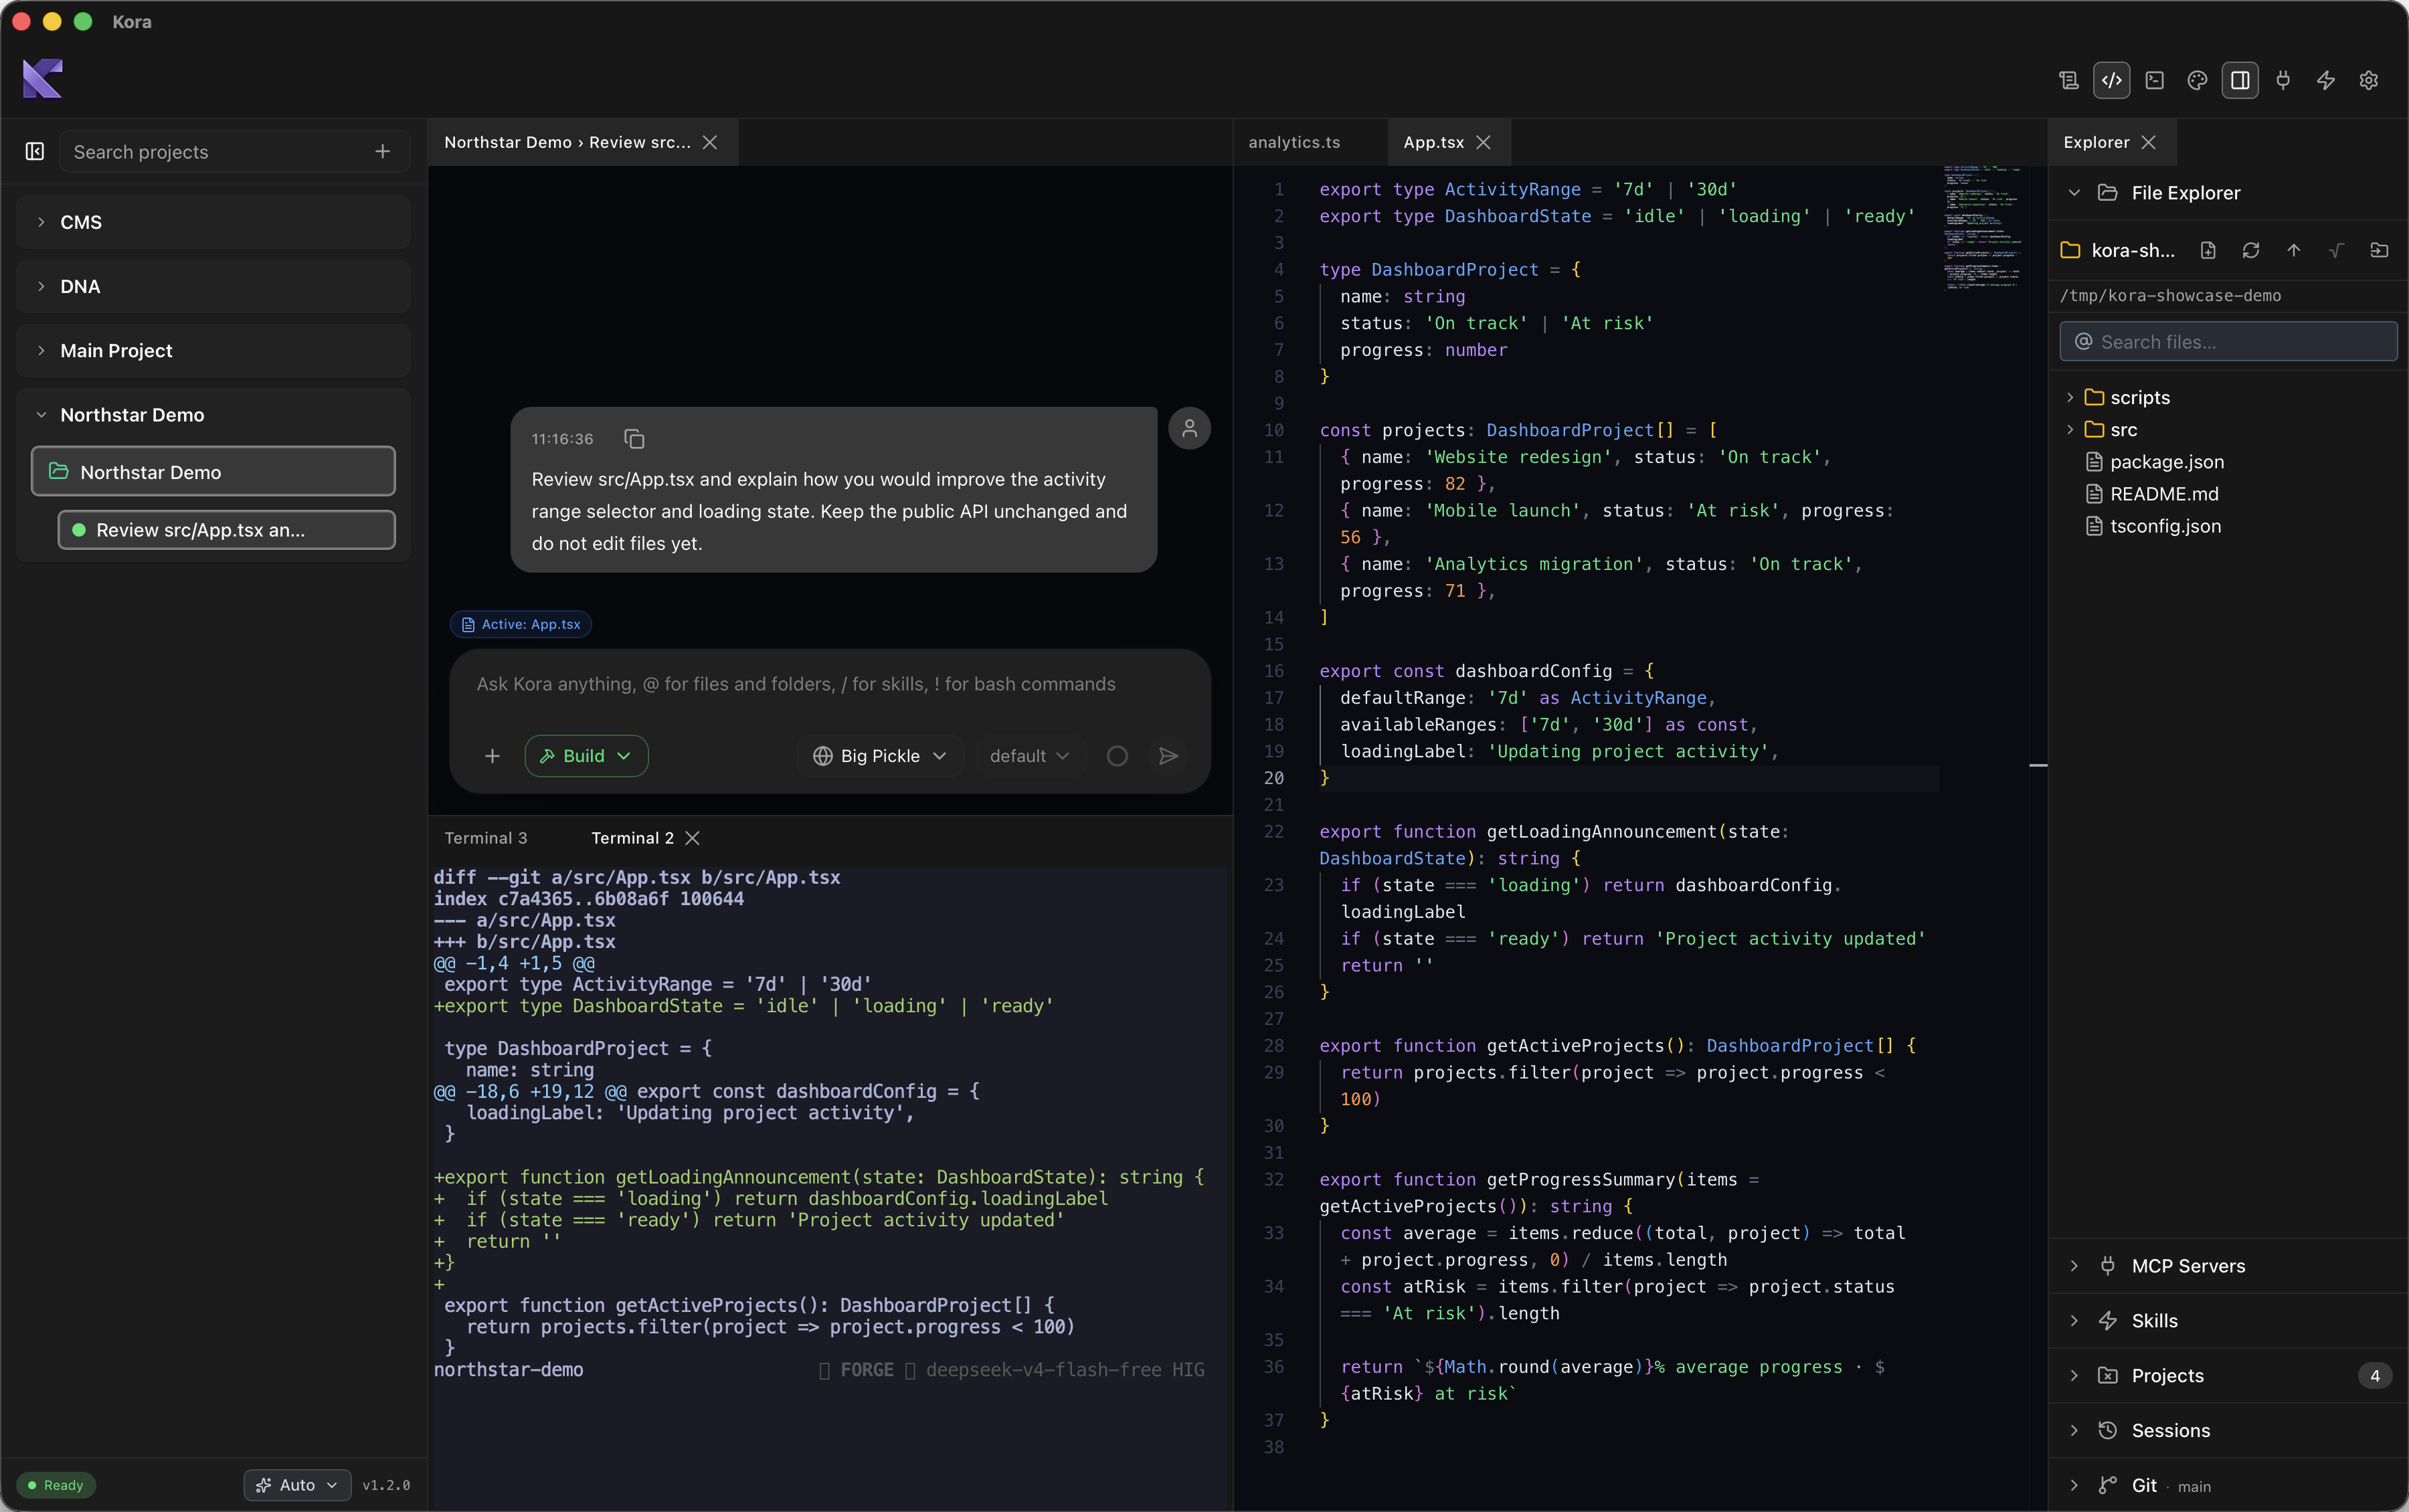Open package.json file
Image resolution: width=2409 pixels, height=1512 pixels.
click(2228, 461)
